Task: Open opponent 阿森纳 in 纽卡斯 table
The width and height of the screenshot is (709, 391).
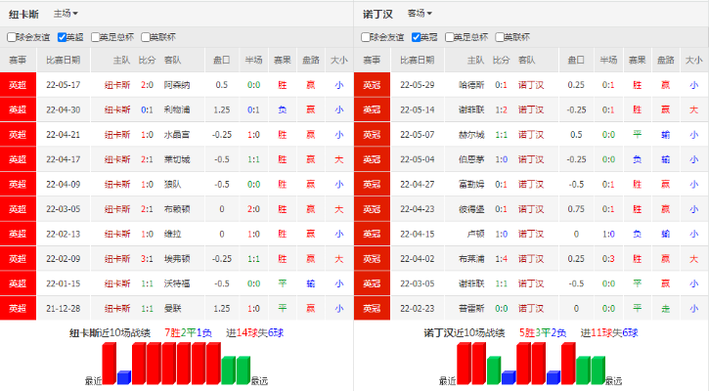Action: (174, 85)
